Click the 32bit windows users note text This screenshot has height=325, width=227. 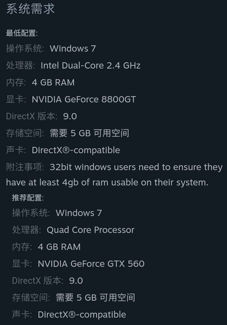[114, 175]
